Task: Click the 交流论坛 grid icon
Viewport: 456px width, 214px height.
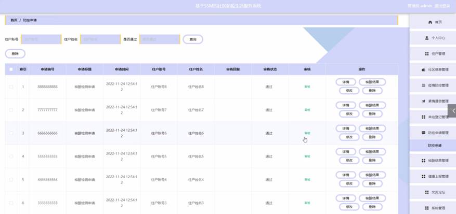Action: click(427, 192)
